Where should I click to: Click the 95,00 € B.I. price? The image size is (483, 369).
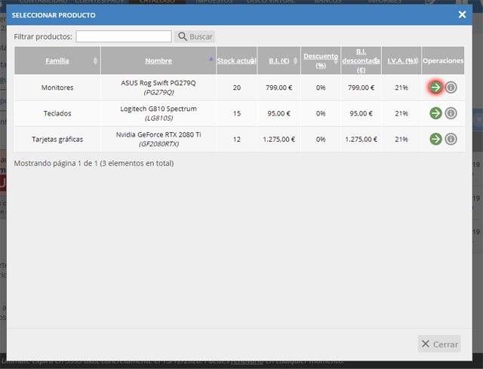[x=278, y=113]
